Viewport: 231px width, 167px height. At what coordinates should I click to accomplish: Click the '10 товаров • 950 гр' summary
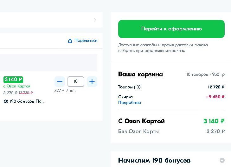tap(206, 74)
